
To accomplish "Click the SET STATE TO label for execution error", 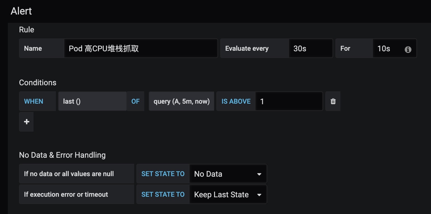I will tap(163, 194).
